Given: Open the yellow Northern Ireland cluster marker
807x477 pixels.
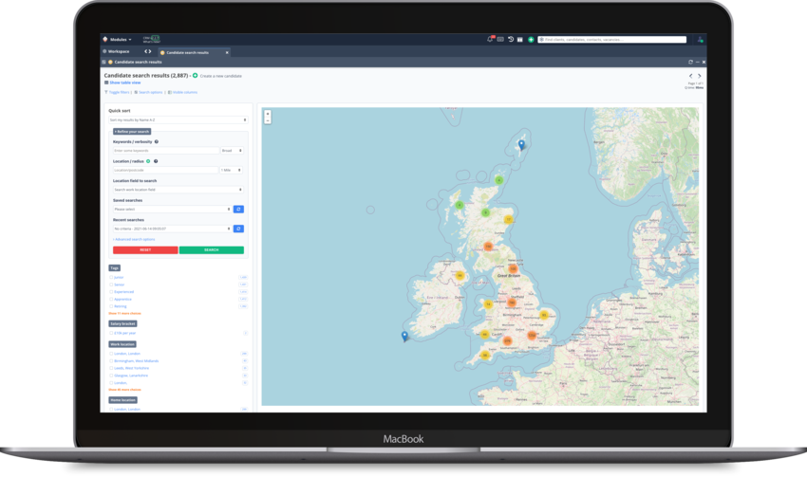Looking at the screenshot, I should point(460,276).
